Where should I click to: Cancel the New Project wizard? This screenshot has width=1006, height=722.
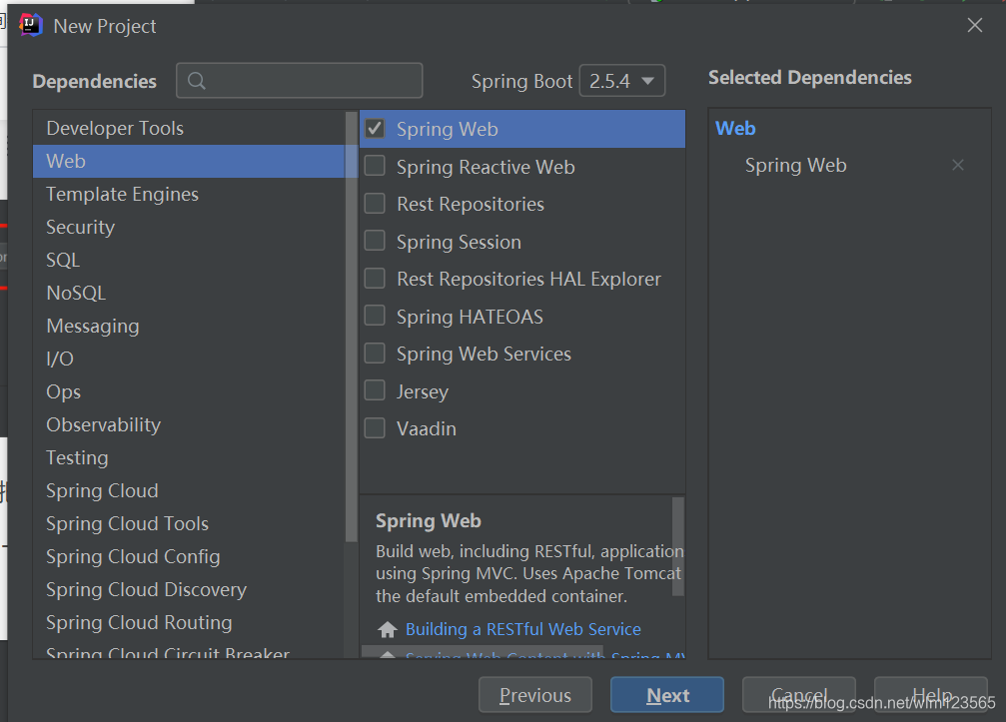pos(799,695)
